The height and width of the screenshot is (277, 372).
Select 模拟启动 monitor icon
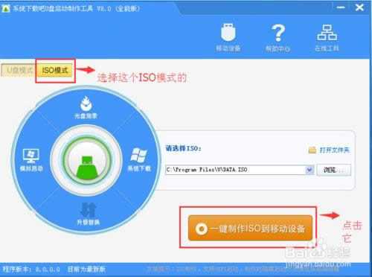point(31,156)
